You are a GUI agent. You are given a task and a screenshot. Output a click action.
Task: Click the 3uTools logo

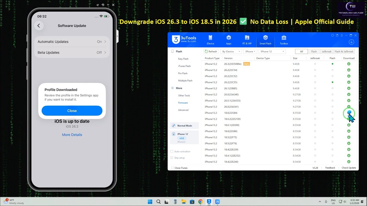click(x=183, y=40)
